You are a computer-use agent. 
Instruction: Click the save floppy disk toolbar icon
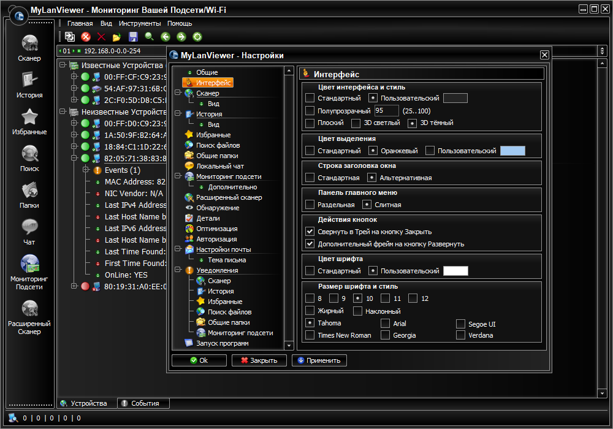pyautogui.click(x=133, y=37)
